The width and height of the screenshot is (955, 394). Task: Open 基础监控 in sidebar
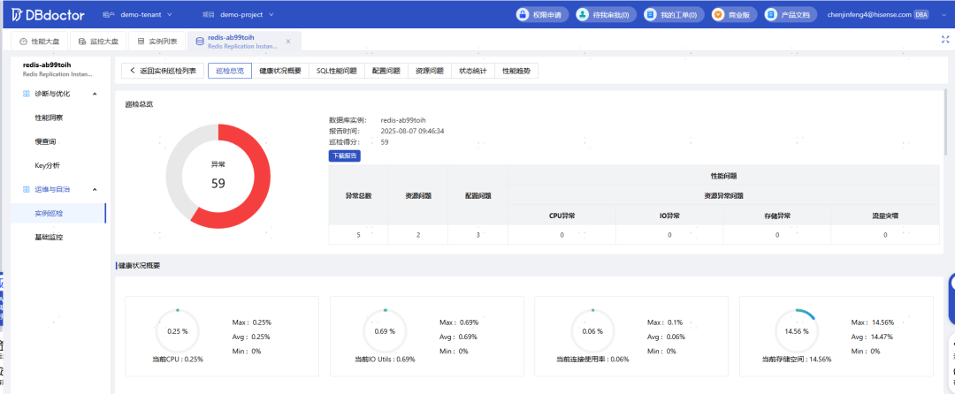point(49,237)
